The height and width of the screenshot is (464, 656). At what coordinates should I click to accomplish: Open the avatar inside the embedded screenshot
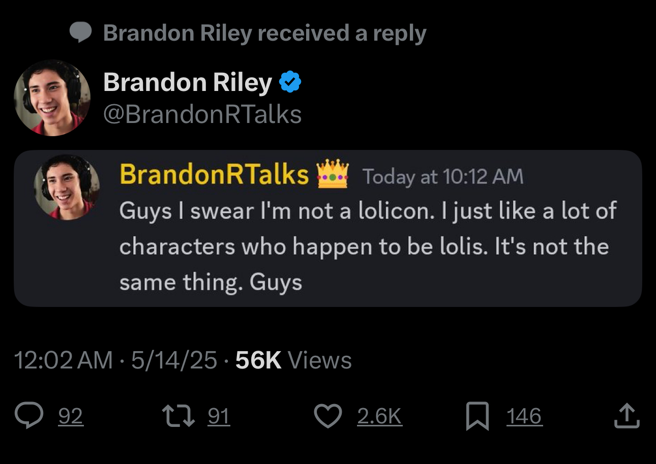click(67, 187)
